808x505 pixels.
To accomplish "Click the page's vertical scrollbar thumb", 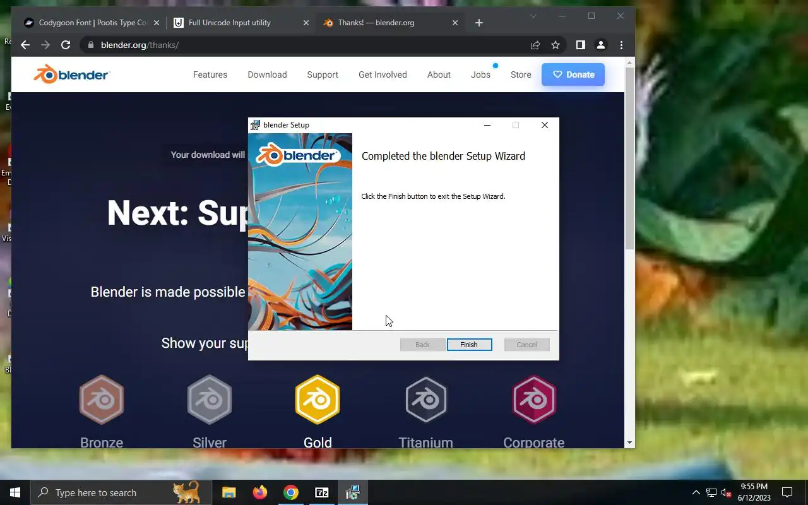I will click(x=629, y=158).
